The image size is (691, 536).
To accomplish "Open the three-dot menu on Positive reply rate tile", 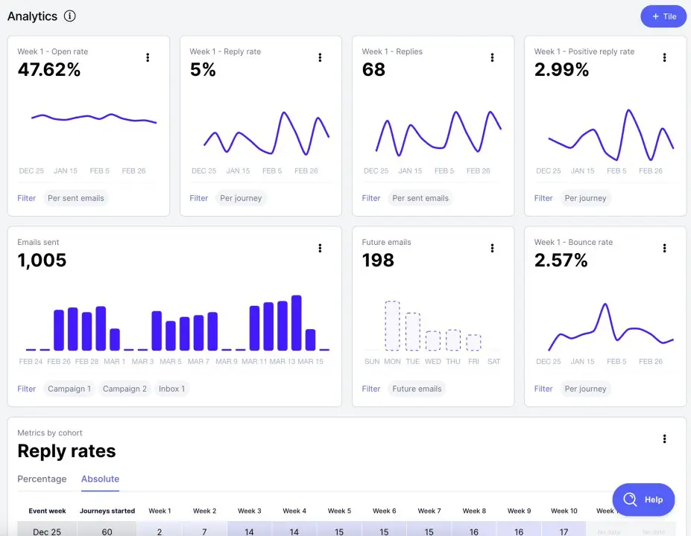I will click(665, 57).
